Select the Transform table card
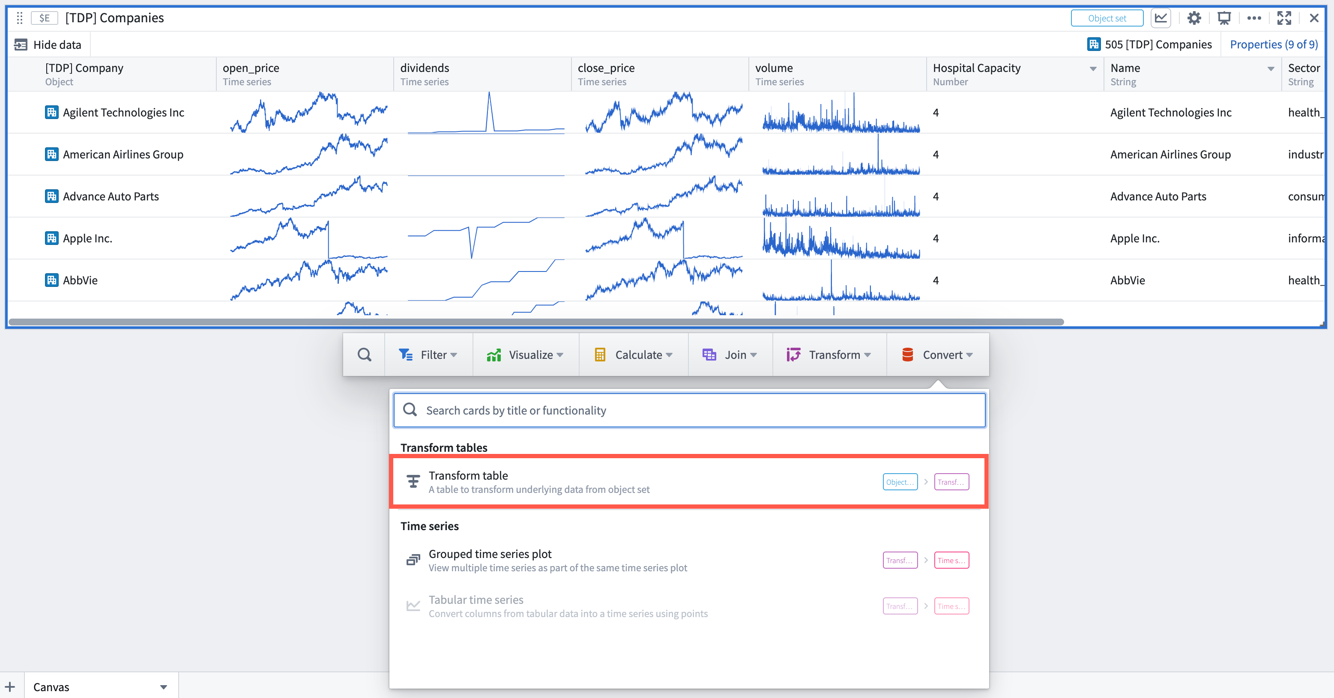 689,482
